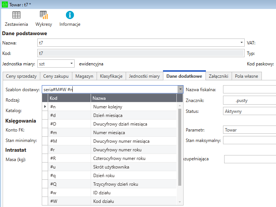Expand the Nazwa combo box arrow
The image size is (276, 207).
pyautogui.click(x=242, y=43)
